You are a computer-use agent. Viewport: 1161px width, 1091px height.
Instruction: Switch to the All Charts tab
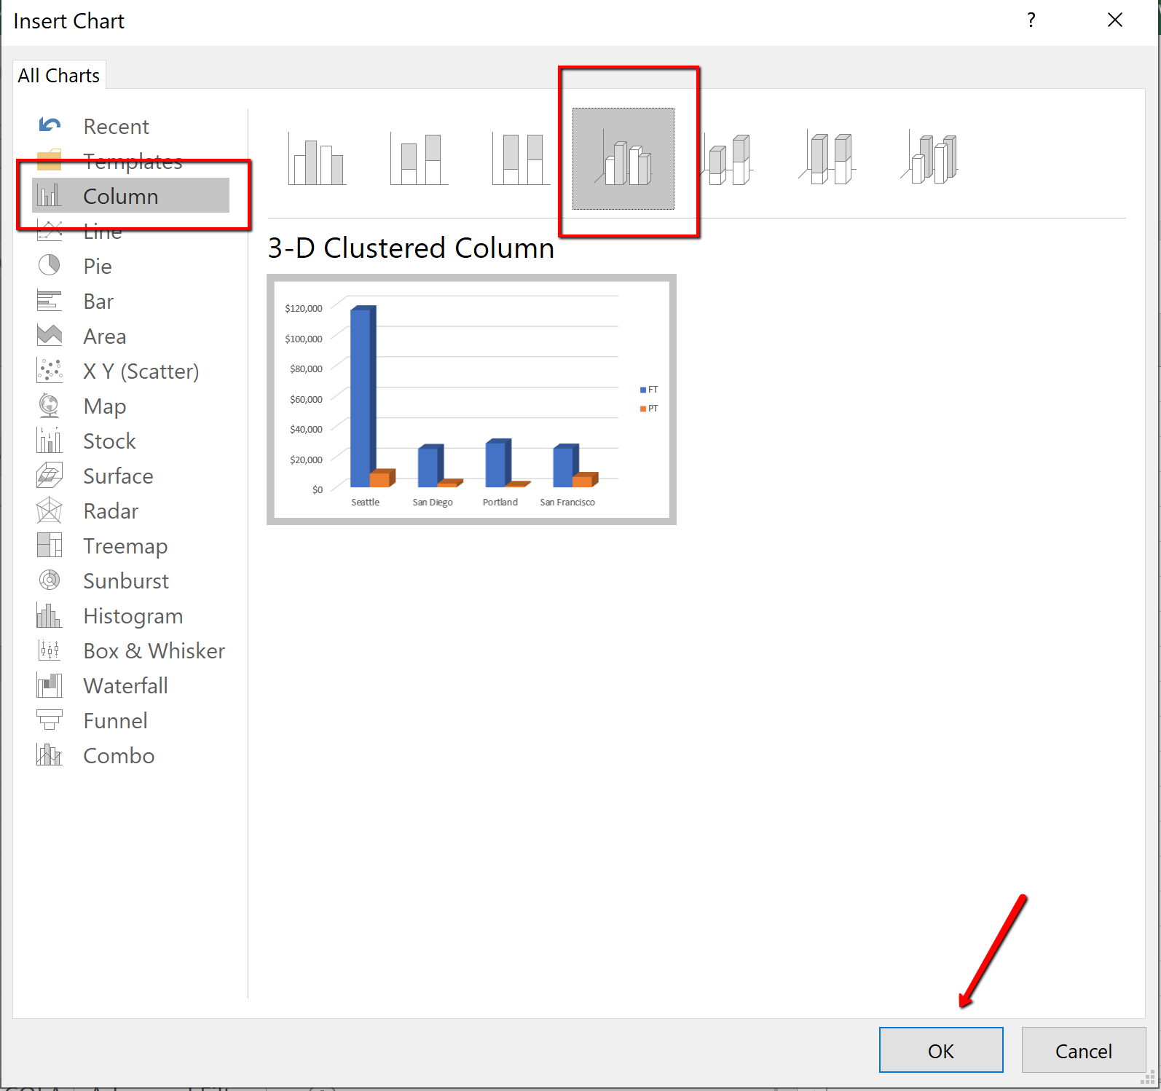click(59, 75)
